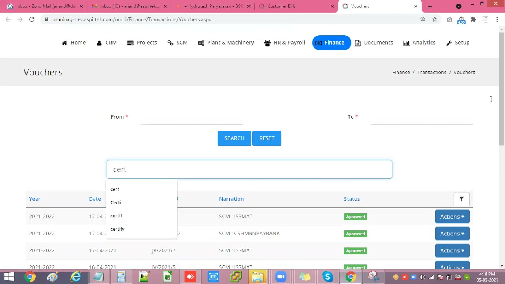Click the zoom magnifier icon in address bar
The image size is (505, 284).
(x=423, y=19)
